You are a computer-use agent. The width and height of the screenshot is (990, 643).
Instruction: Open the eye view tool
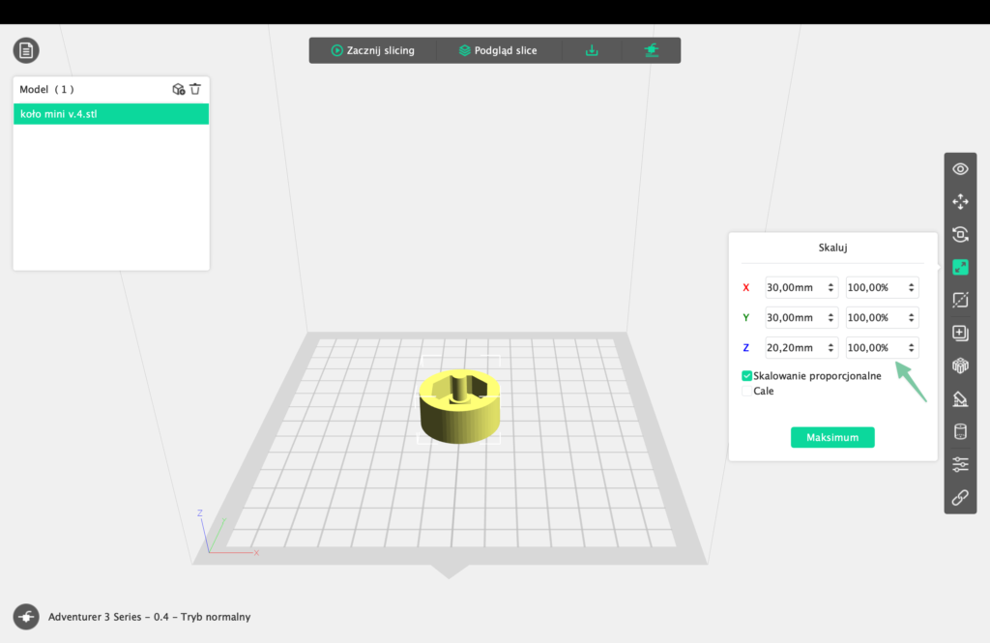click(960, 169)
